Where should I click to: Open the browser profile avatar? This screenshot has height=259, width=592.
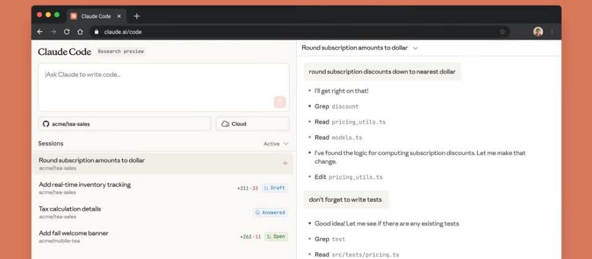(538, 31)
